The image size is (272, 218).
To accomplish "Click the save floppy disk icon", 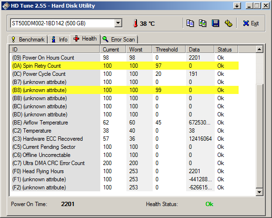I will click(x=215, y=23).
